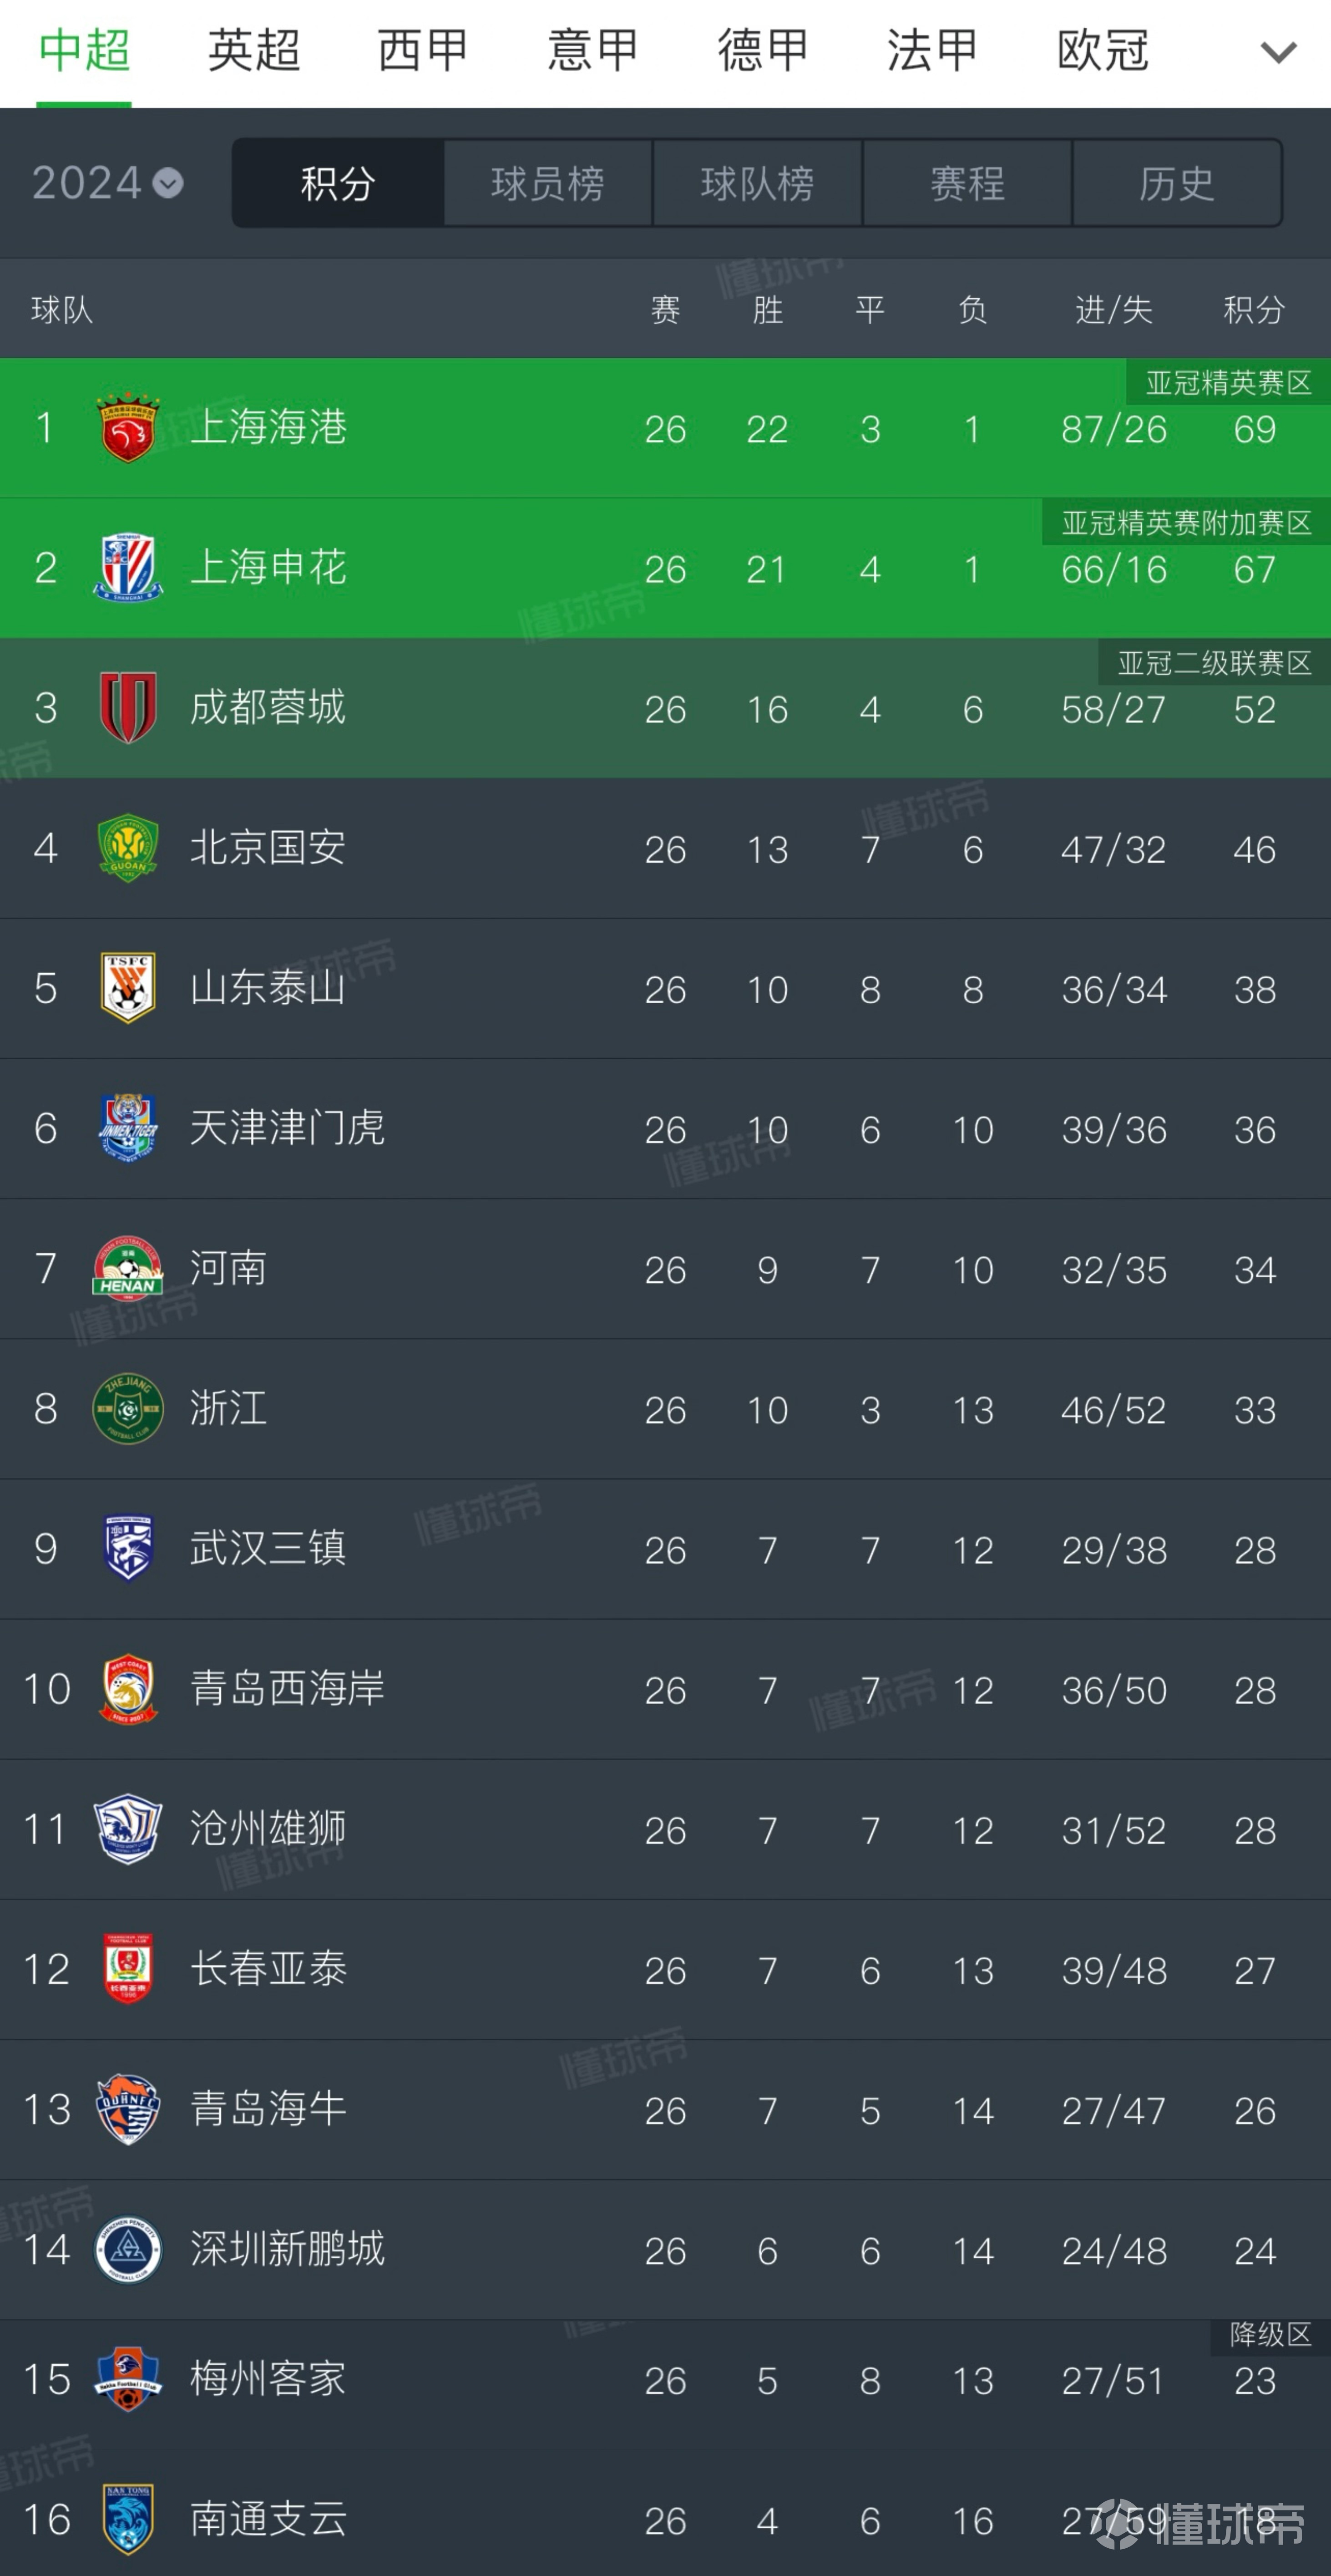Tap the Shanghai Shenhua team badge

click(x=128, y=568)
